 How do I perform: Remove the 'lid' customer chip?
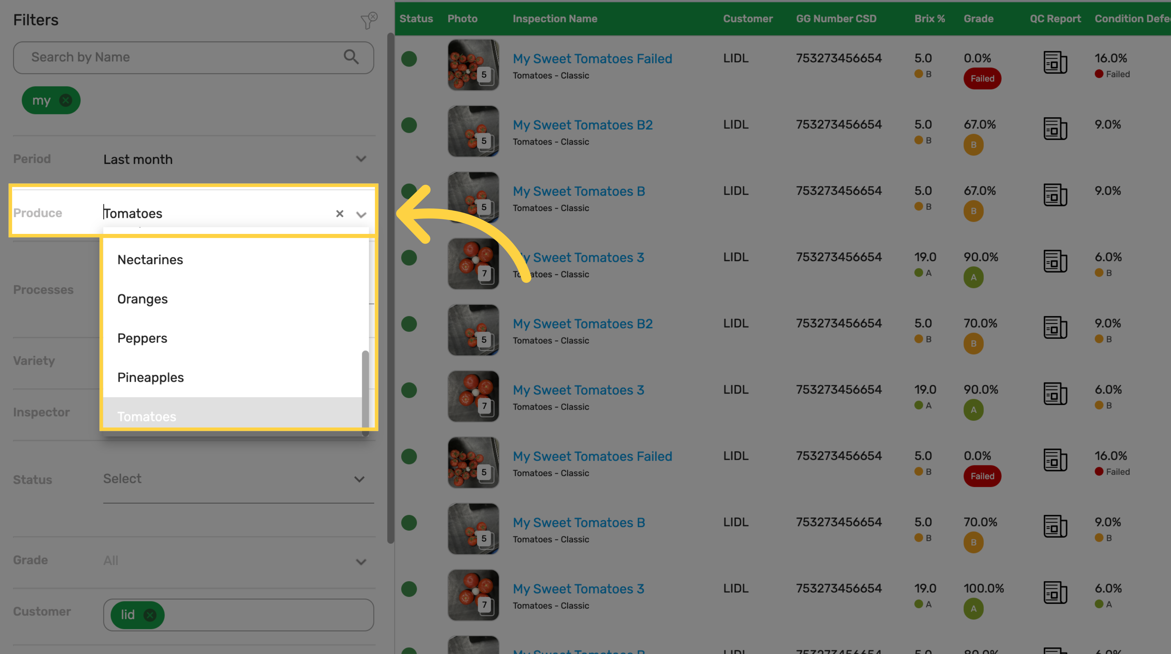[x=150, y=615]
